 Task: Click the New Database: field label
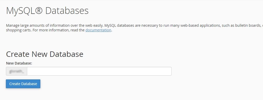click(x=19, y=63)
